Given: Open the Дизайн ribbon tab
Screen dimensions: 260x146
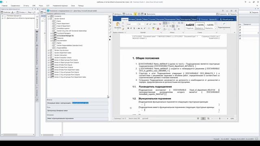Looking at the screenshot, I should coord(139,19).
